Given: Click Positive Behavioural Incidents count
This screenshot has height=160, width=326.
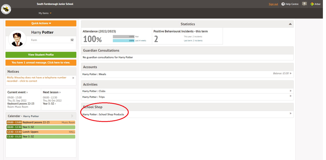Looking at the screenshot, I should (x=156, y=39).
